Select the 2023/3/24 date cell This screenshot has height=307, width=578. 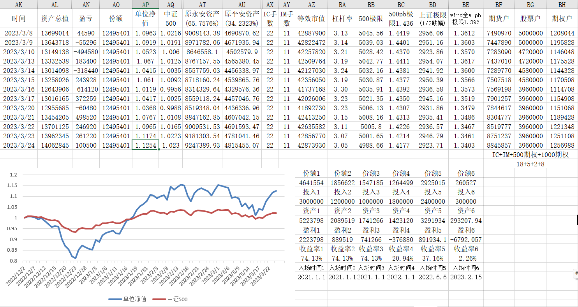(19, 145)
